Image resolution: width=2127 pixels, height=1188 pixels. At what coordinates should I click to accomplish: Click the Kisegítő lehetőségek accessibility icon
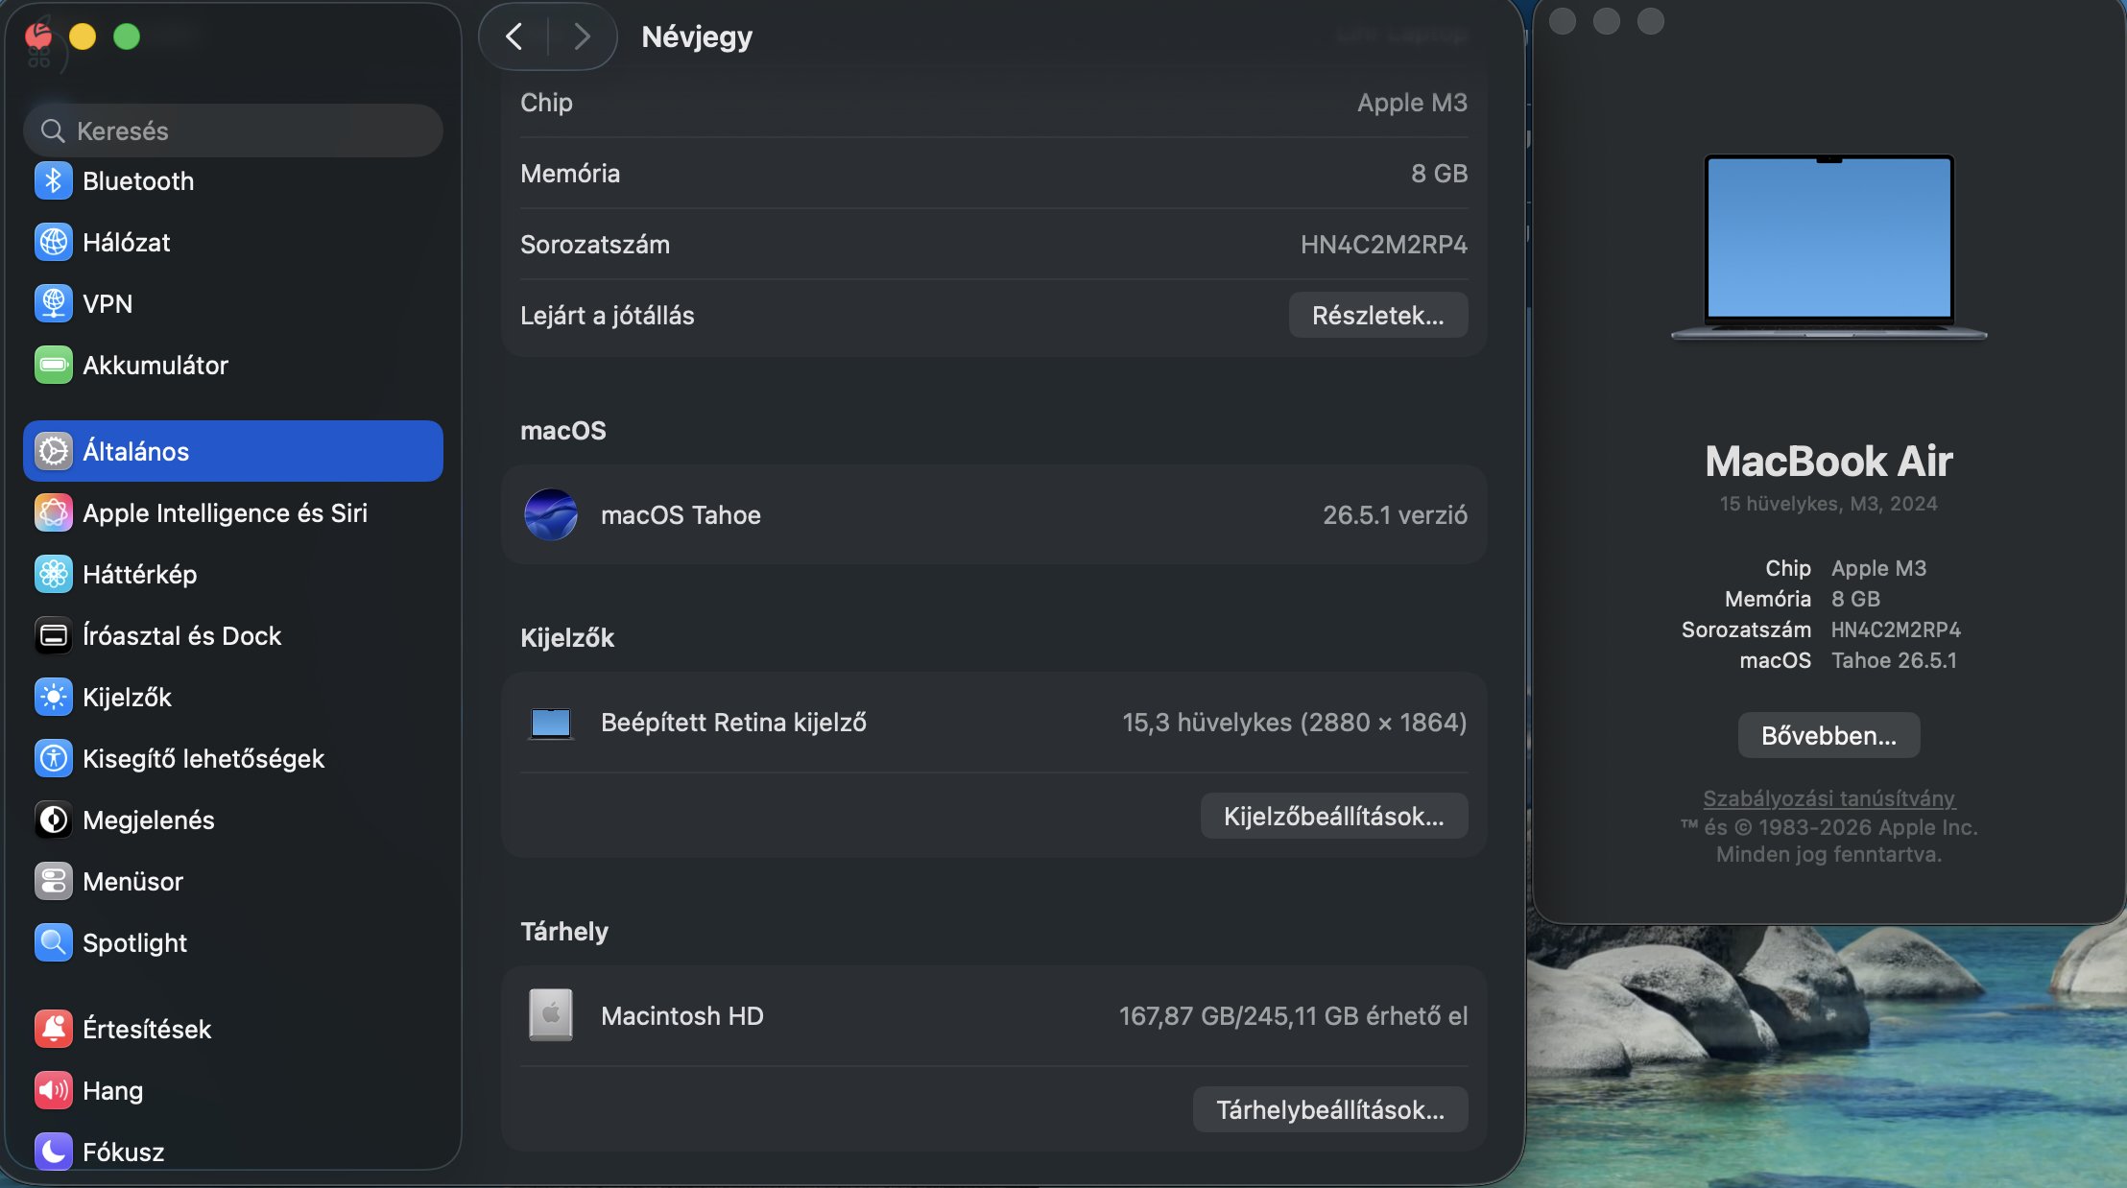click(54, 758)
